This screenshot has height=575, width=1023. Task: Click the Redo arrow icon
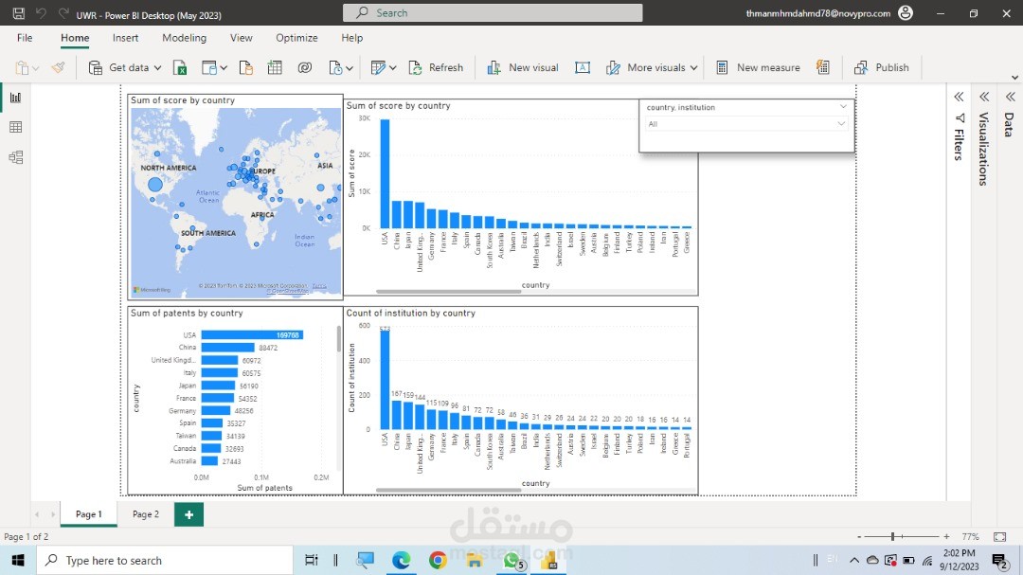pyautogui.click(x=63, y=13)
